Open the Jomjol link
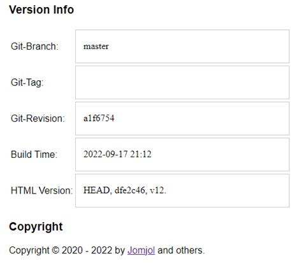This screenshot has width=302, height=263. 141,250
